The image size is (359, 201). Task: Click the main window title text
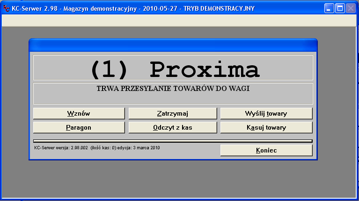click(133, 9)
